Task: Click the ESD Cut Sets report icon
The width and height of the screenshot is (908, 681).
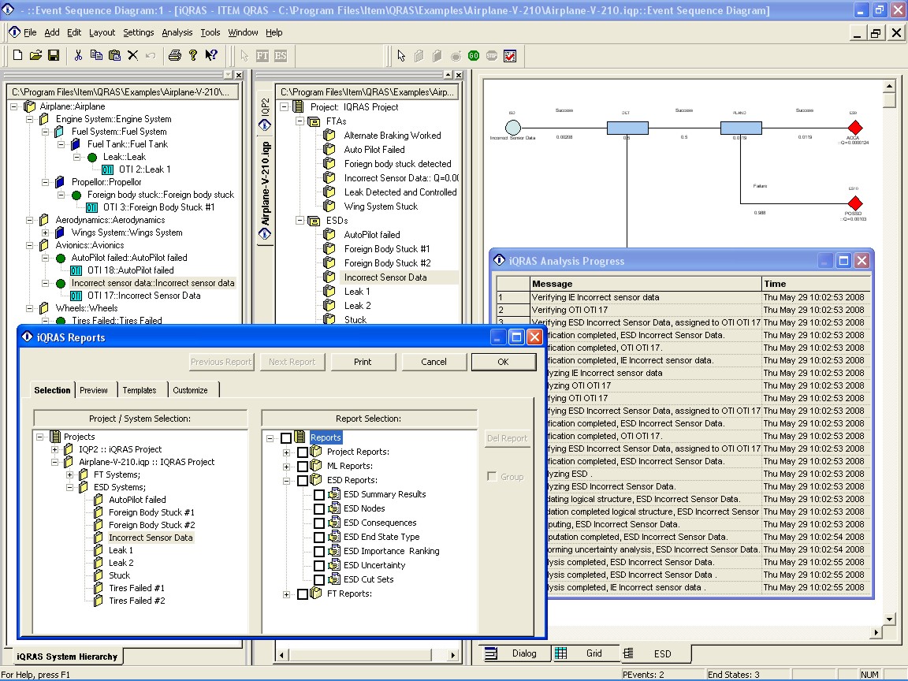Action: 334,579
